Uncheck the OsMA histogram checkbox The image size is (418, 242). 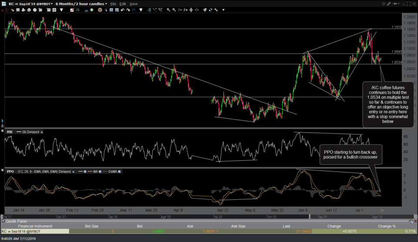[x=120, y=171]
